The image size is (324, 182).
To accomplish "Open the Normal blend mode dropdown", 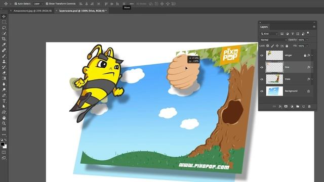I will 273,40.
